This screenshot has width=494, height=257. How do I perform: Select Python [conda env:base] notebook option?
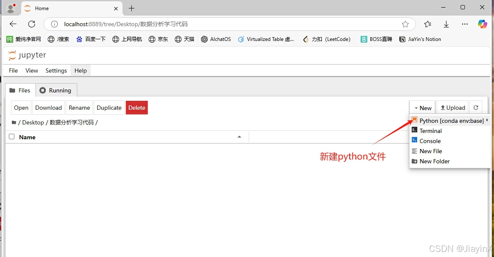tap(450, 121)
